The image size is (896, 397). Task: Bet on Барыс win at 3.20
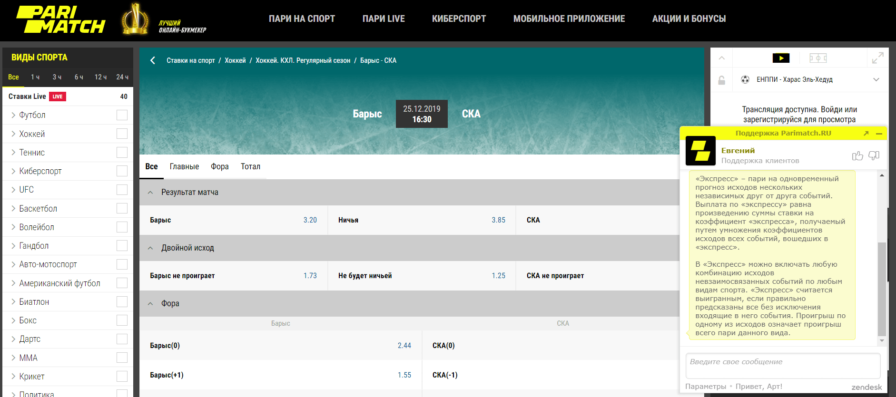coord(233,220)
